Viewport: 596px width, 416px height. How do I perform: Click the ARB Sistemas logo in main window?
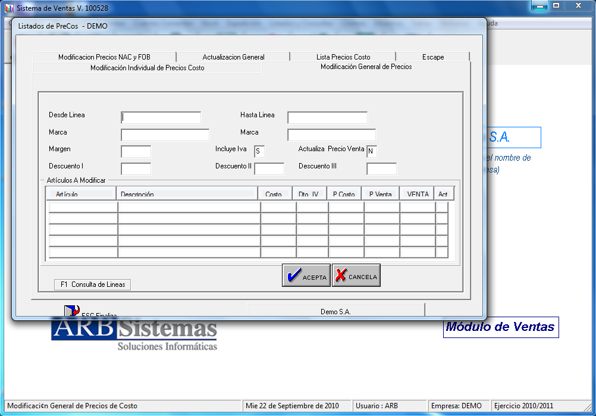pyautogui.click(x=134, y=334)
